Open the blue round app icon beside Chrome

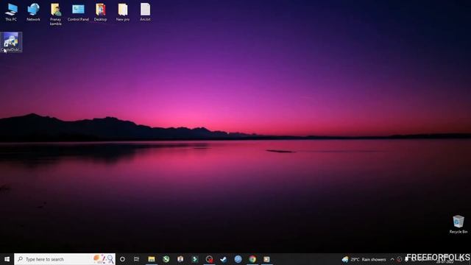click(x=238, y=259)
